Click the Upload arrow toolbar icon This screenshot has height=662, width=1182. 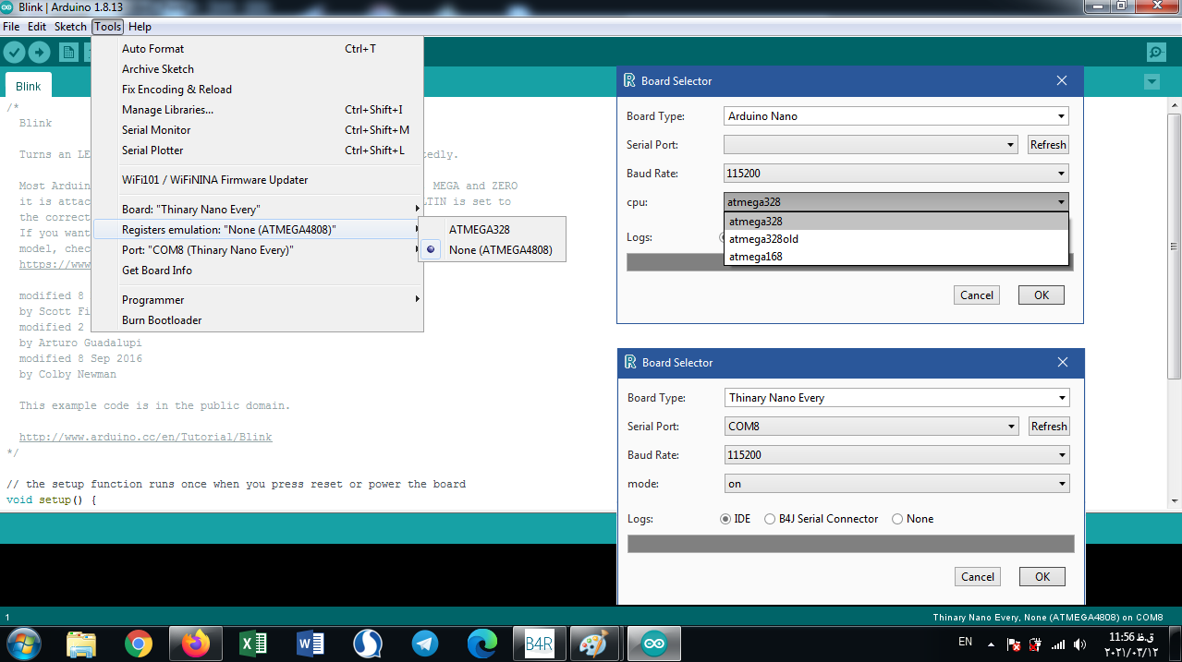[39, 53]
